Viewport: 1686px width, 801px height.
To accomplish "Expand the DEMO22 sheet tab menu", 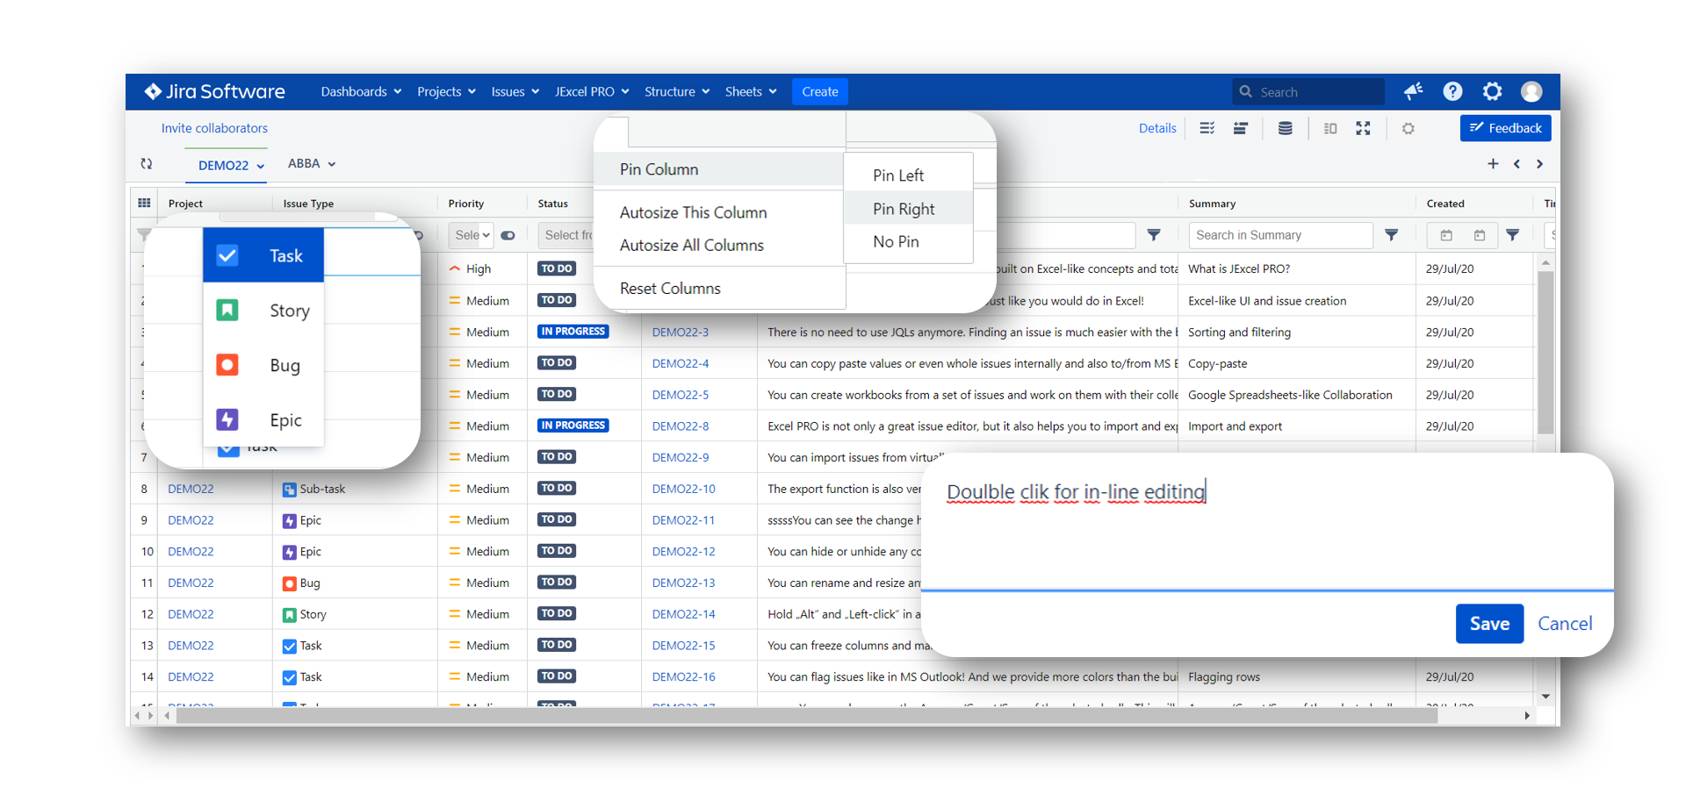I will click(260, 166).
